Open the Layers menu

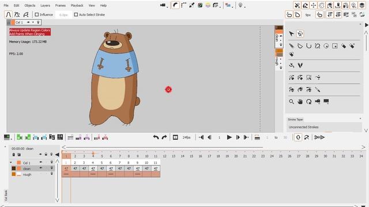45,5
